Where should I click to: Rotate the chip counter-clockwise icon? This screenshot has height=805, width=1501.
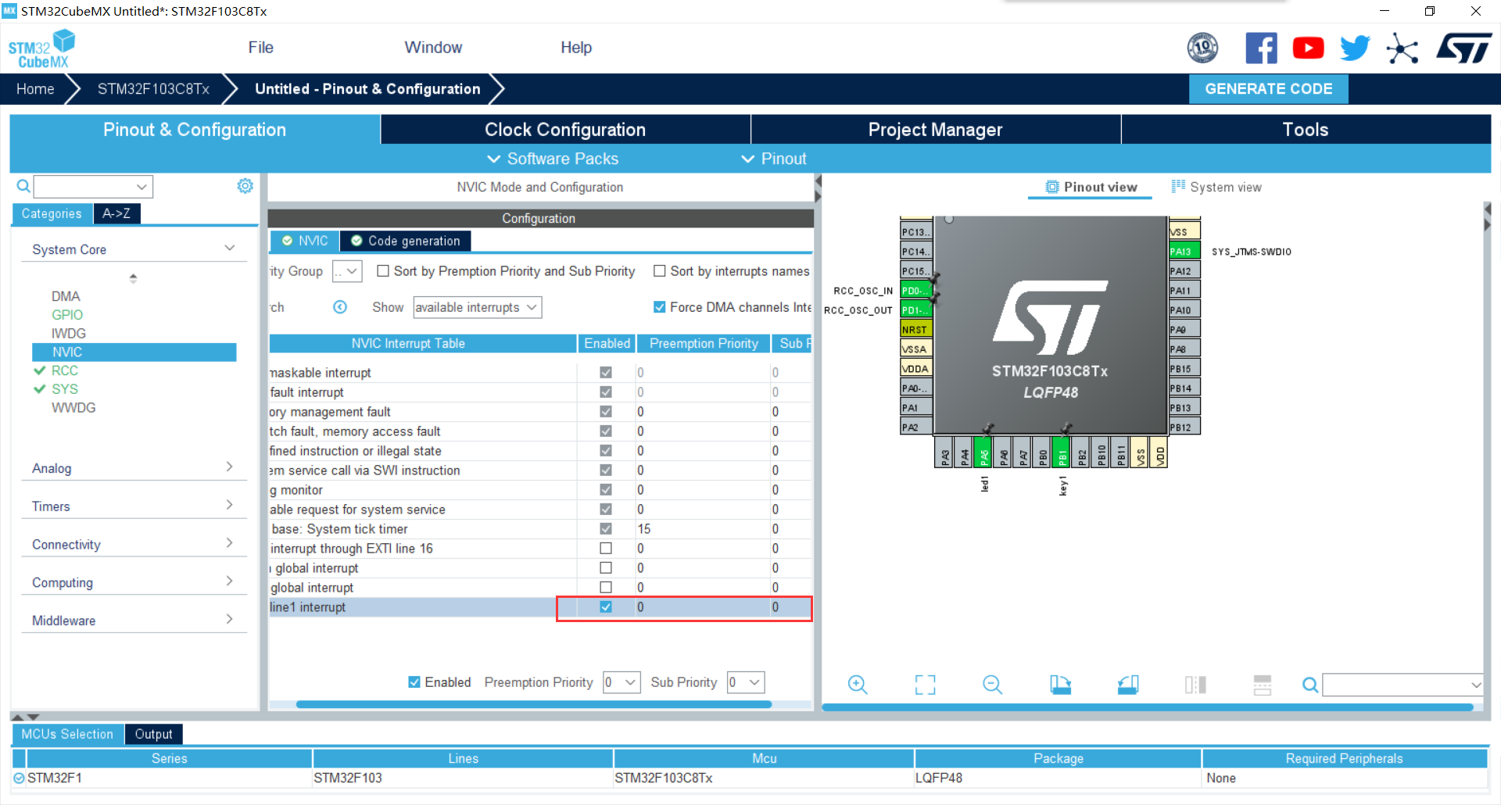pos(1128,685)
